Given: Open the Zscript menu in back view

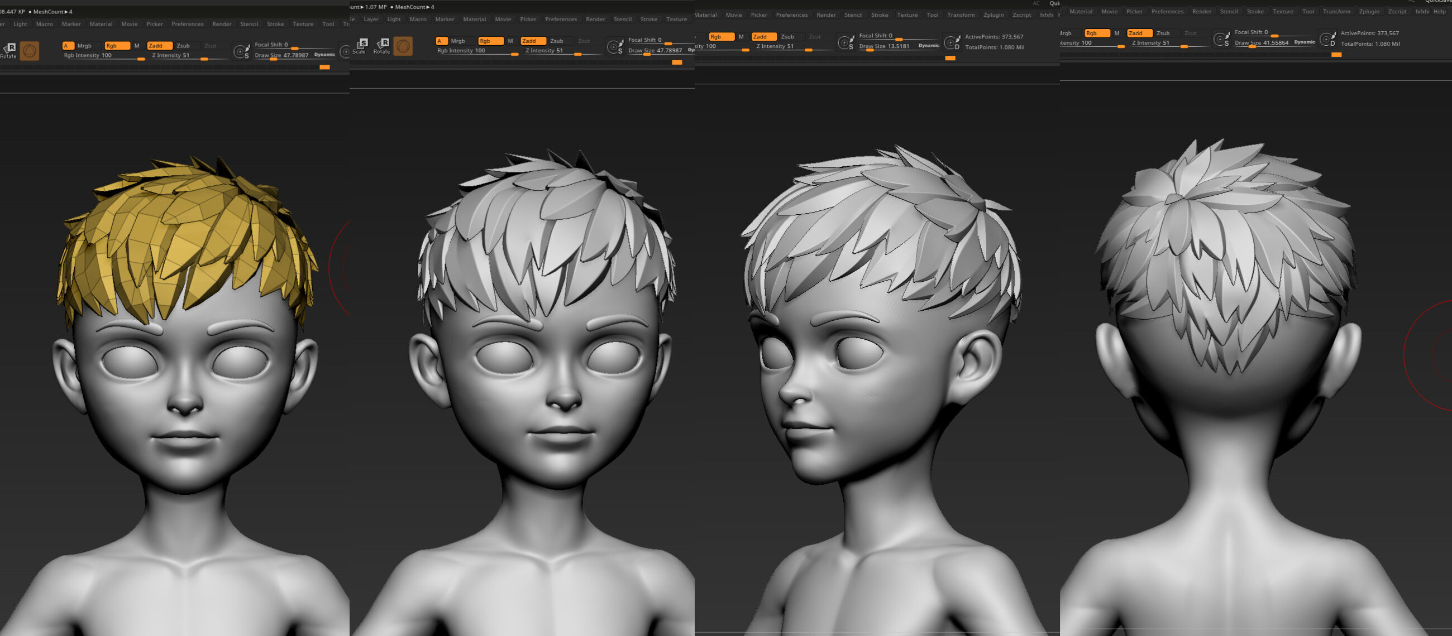Looking at the screenshot, I should tap(1397, 12).
